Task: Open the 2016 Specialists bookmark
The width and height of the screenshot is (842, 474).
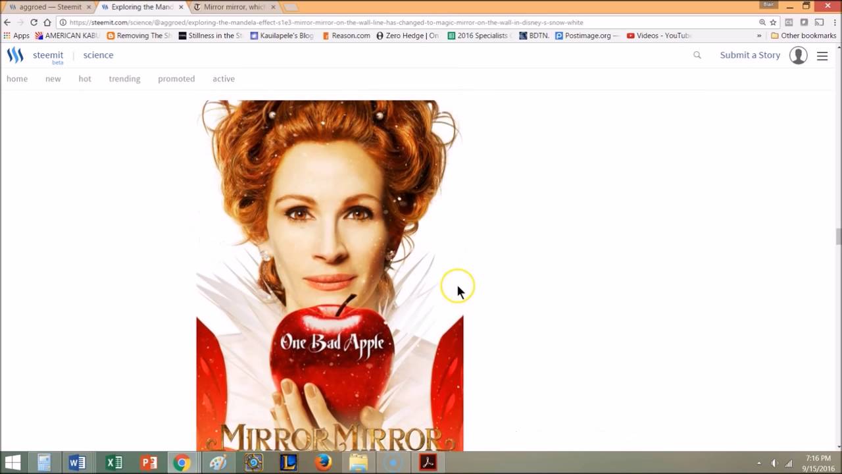Action: point(480,36)
